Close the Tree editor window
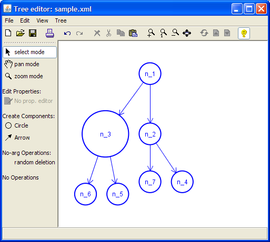270x242 pixels. coord(261,8)
